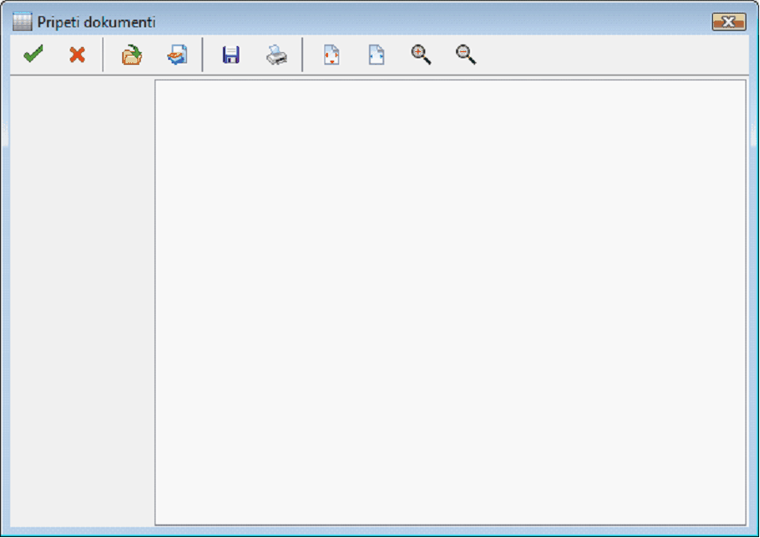Zoom in with the plus magnifier
The image size is (760, 538).
(x=421, y=55)
